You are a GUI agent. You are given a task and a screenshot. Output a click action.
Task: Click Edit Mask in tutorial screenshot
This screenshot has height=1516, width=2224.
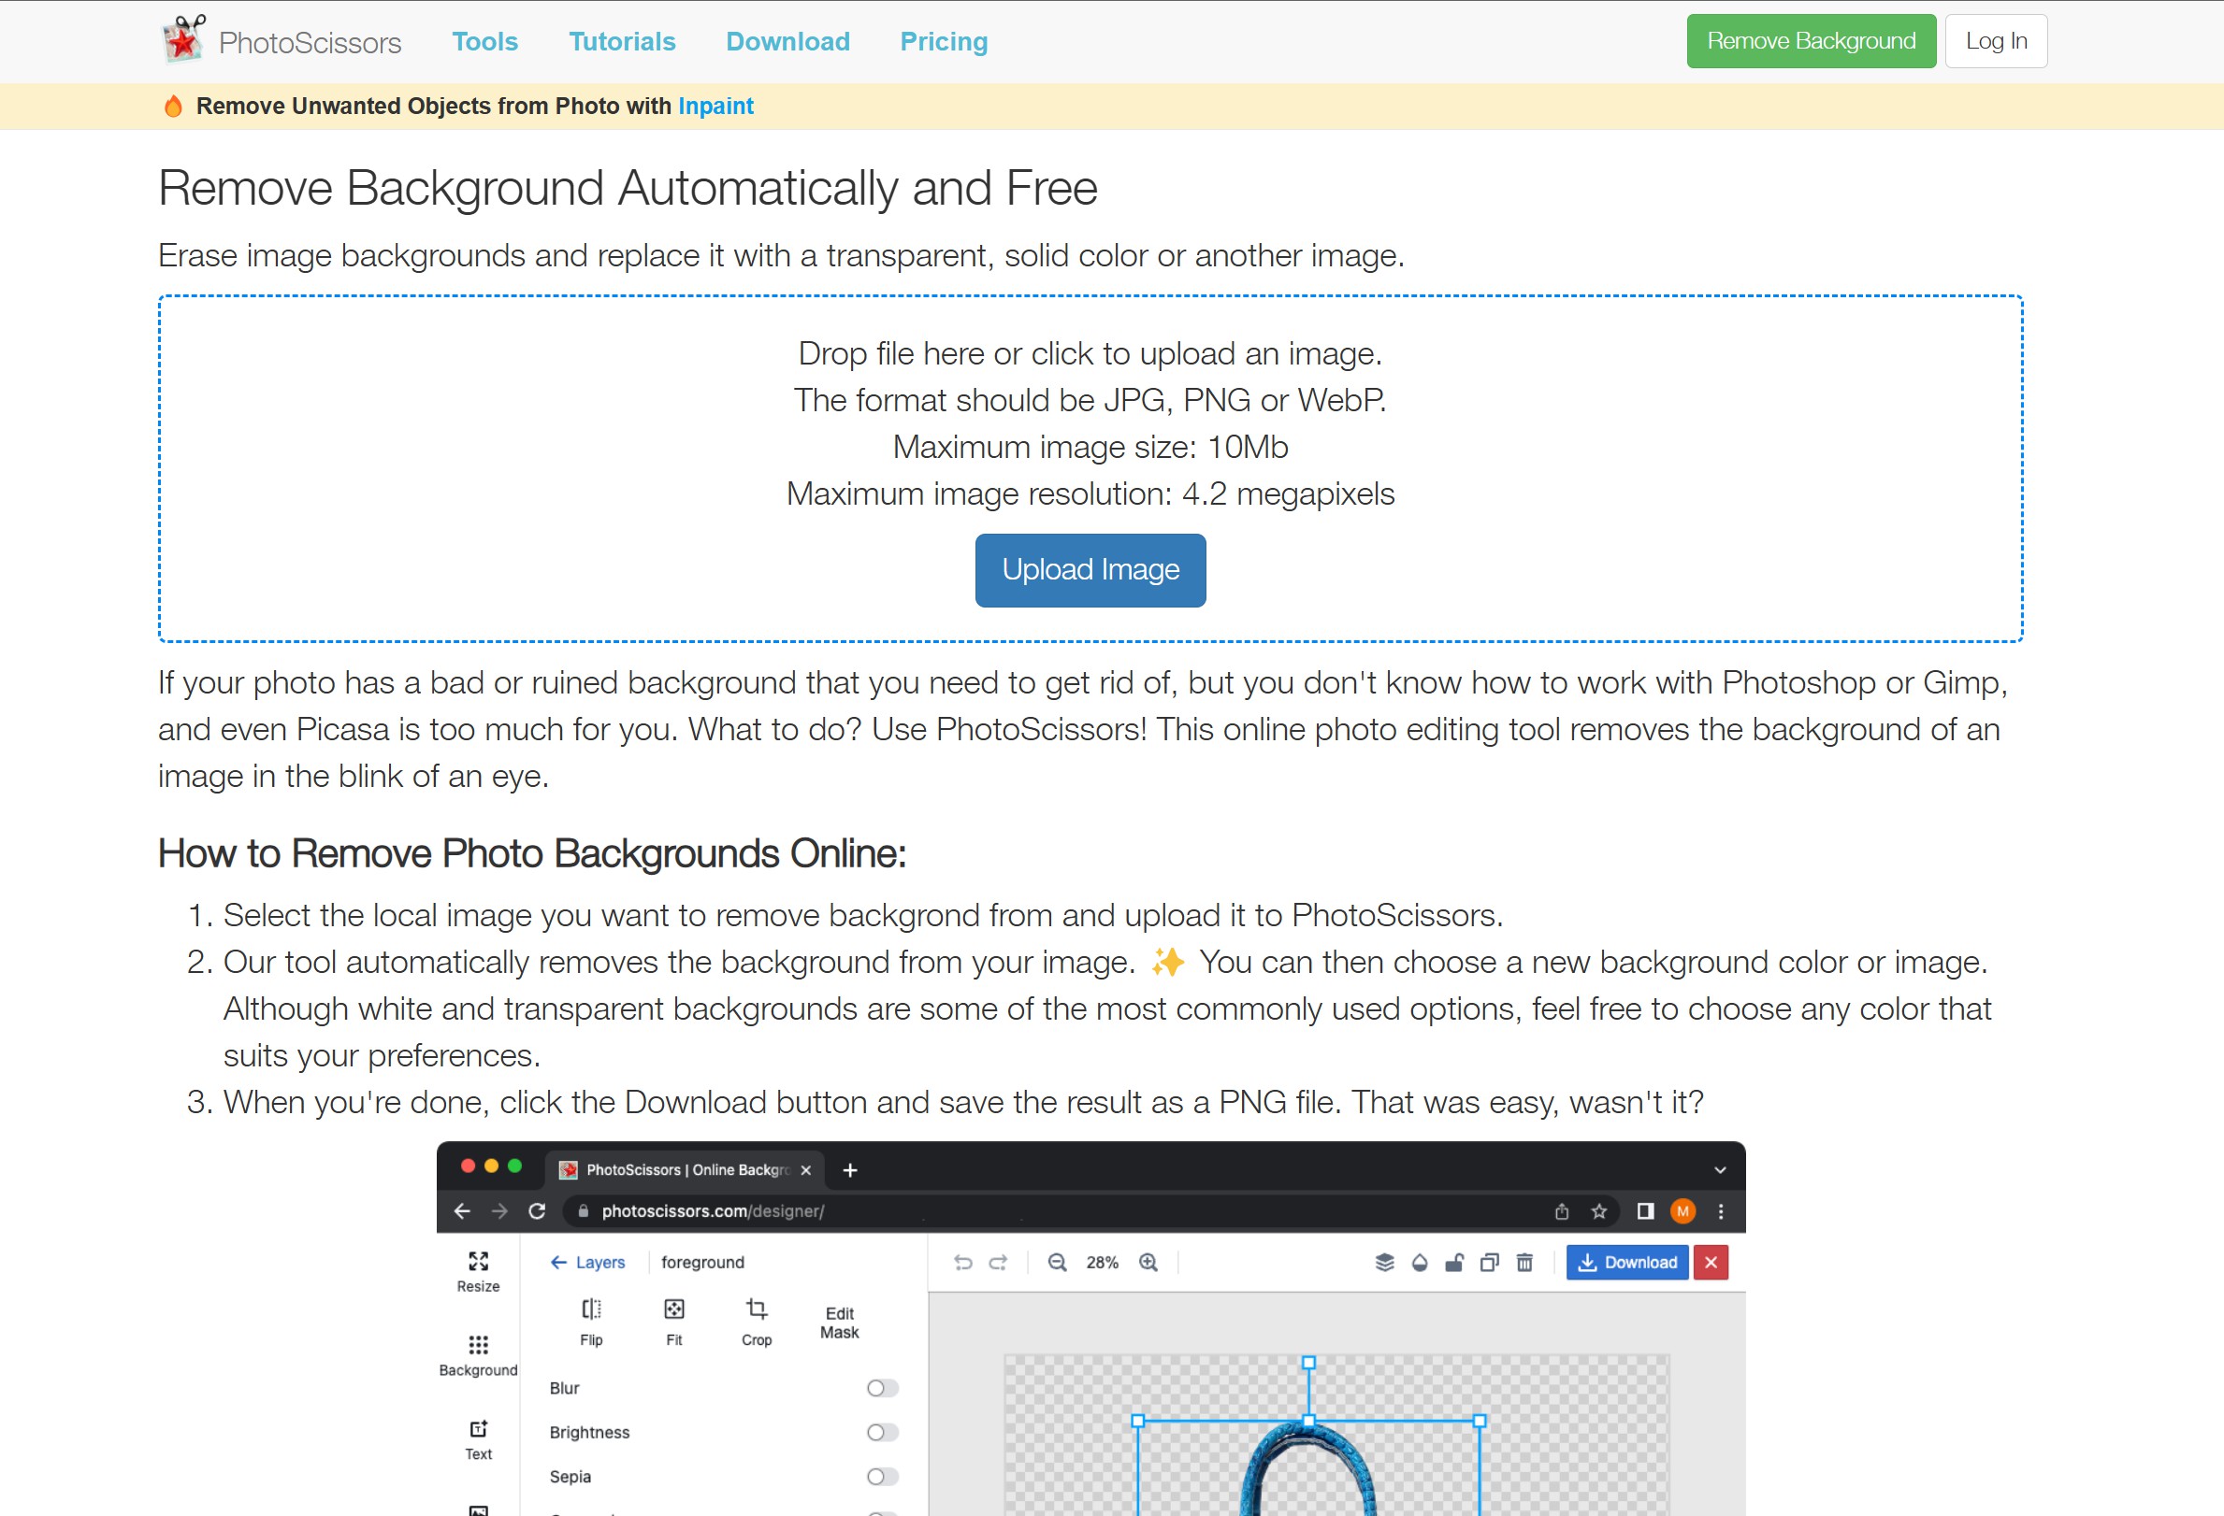point(839,1323)
